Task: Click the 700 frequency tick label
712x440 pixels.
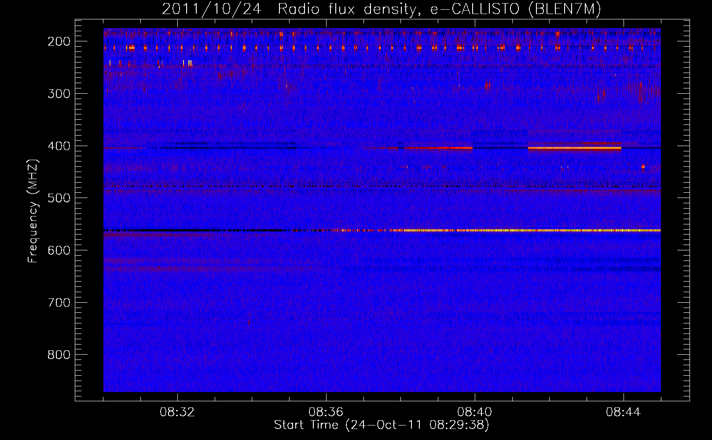Action: click(59, 303)
